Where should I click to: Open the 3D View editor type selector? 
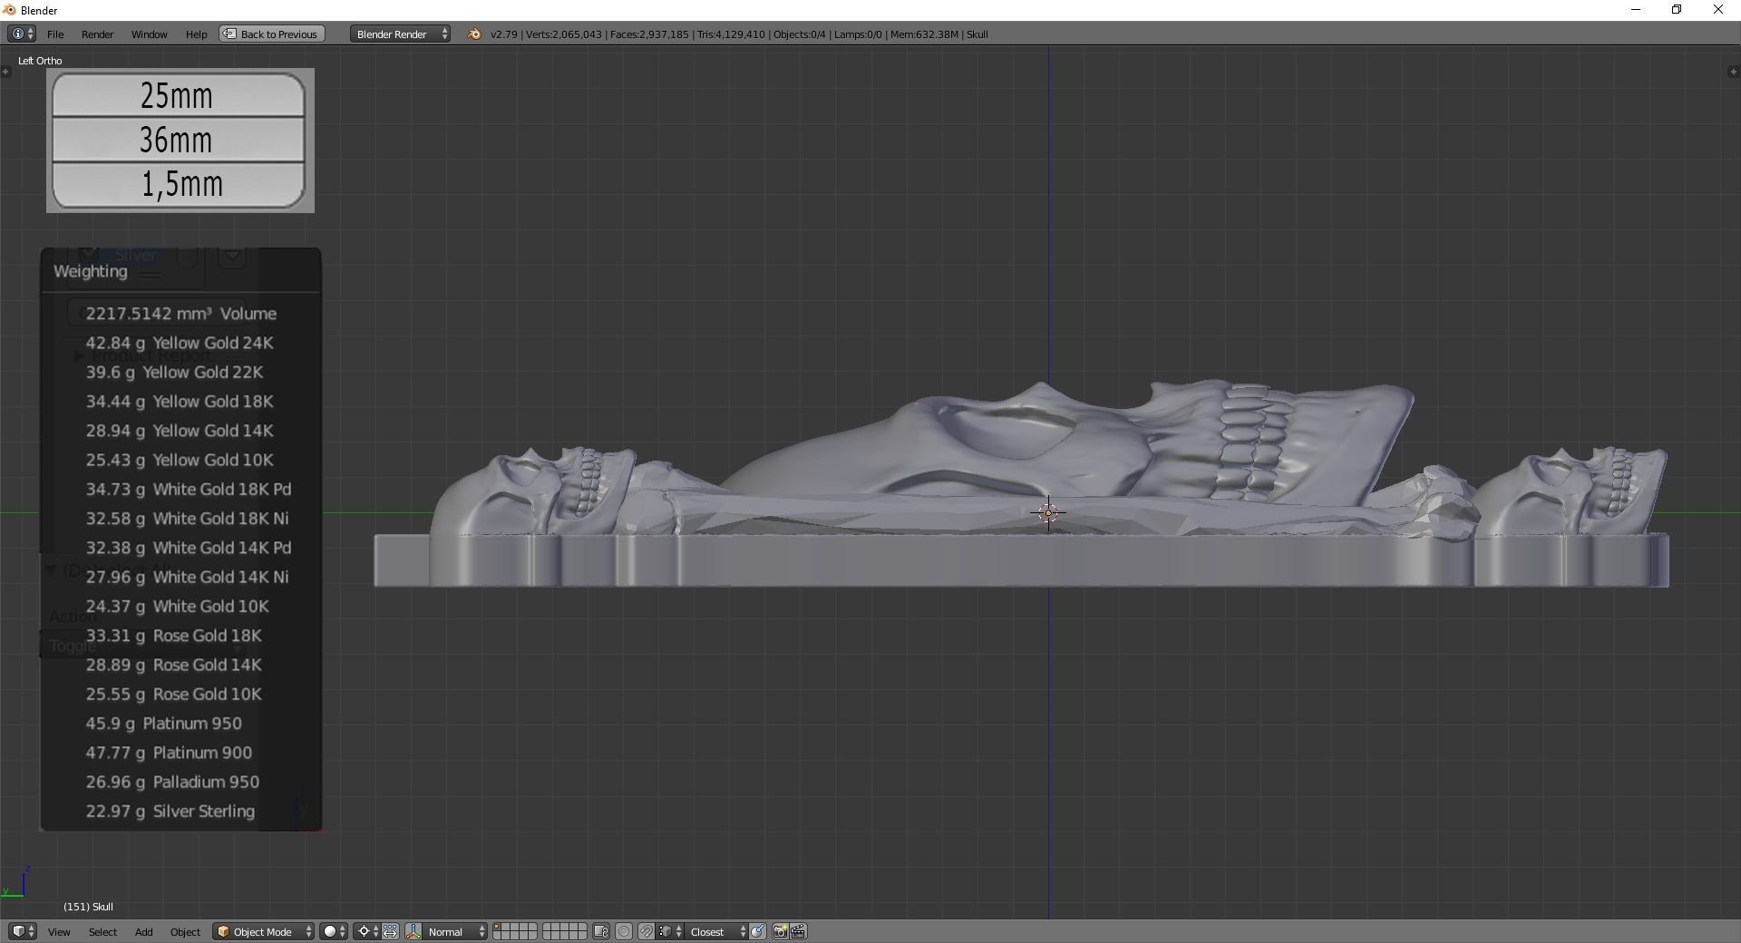pyautogui.click(x=23, y=931)
